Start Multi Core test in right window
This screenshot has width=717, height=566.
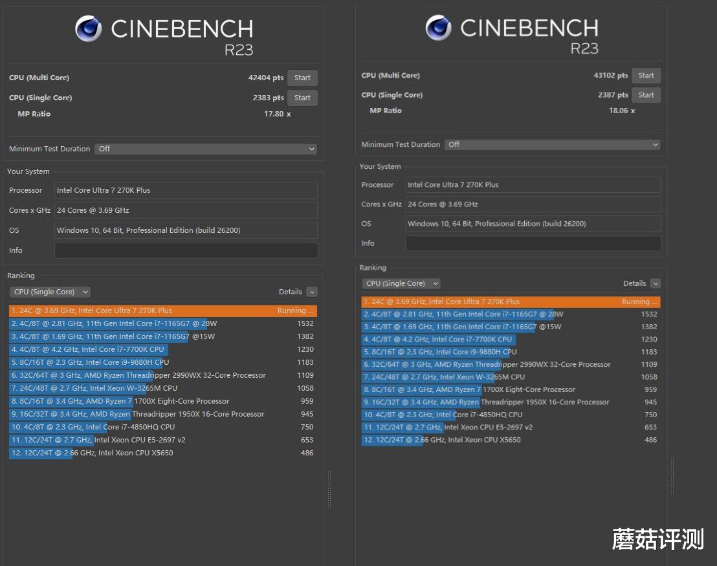pyautogui.click(x=646, y=76)
